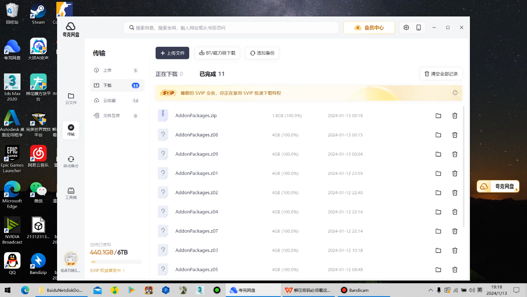The height and width of the screenshot is (297, 527).
Task: Click the 上传文件 button
Action: 172,53
